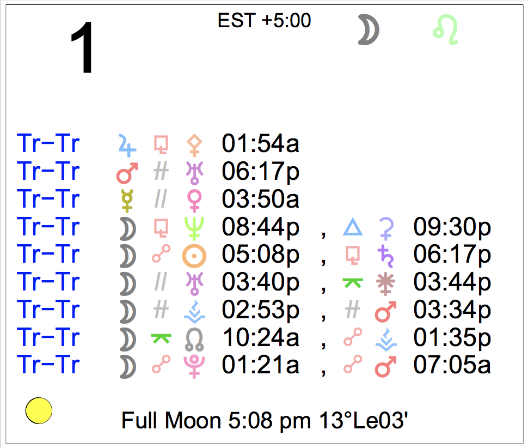Screen dimensions: 528x448
Task: Click the Juno asterisk glyph before 03:44p
Action: click(x=386, y=283)
